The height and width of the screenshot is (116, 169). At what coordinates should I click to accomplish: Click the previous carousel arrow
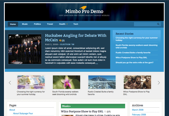click(x=10, y=83)
